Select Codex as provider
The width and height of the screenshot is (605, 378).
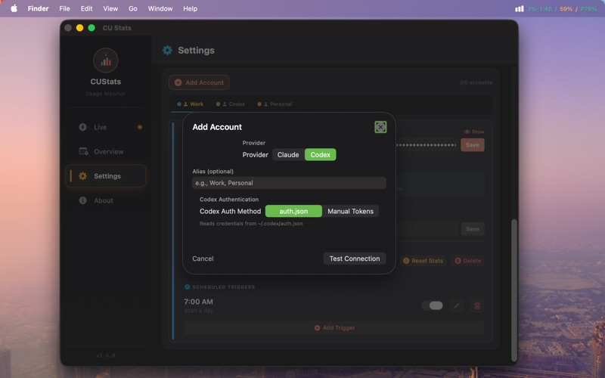click(x=320, y=155)
